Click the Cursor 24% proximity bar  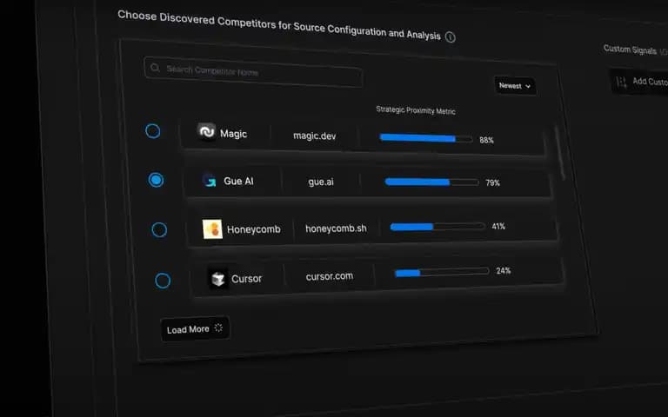coord(442,272)
